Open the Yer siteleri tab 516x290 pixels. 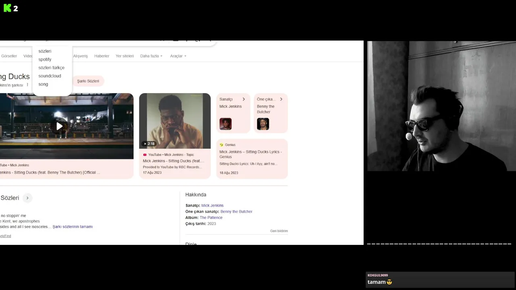pyautogui.click(x=125, y=56)
